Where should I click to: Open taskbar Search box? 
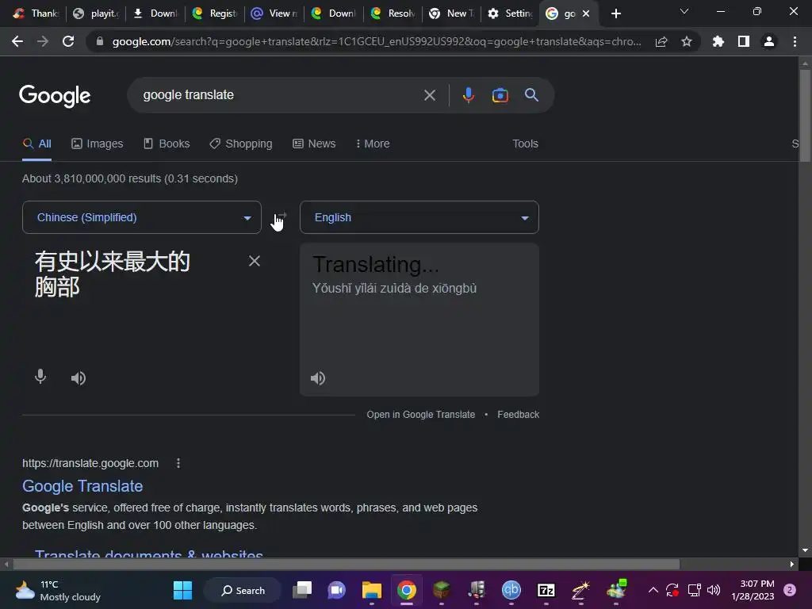coord(243,590)
